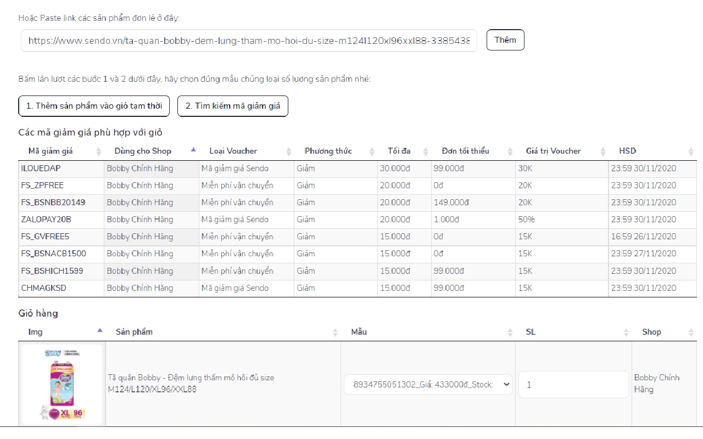Select voucher code FS_BSNBB20149
The width and height of the screenshot is (703, 439).
53,202
